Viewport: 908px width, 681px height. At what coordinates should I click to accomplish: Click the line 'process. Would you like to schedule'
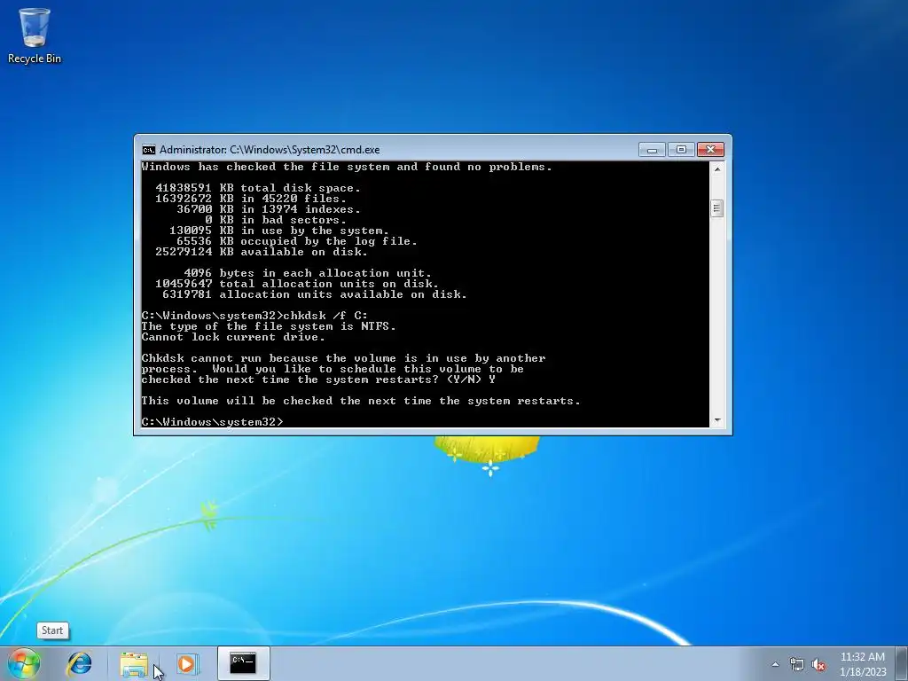[x=333, y=369]
